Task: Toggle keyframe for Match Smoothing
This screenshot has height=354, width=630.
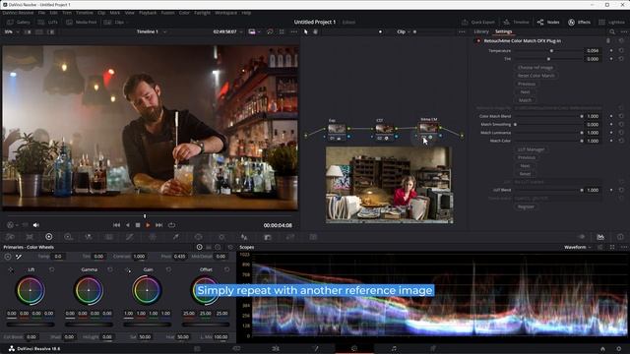Action: [x=611, y=125]
